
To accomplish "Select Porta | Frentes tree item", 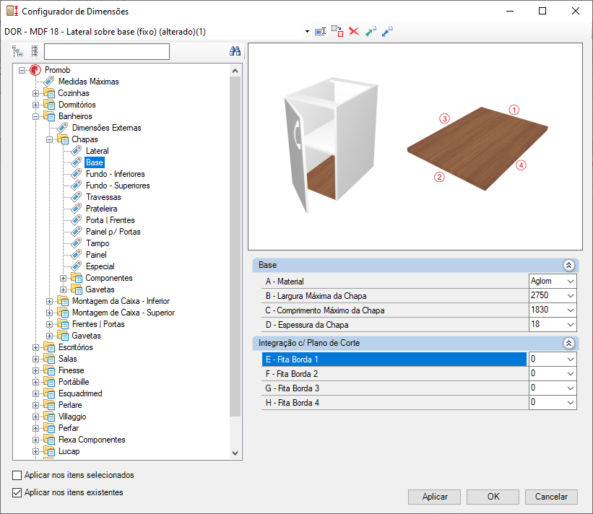I will tap(110, 220).
